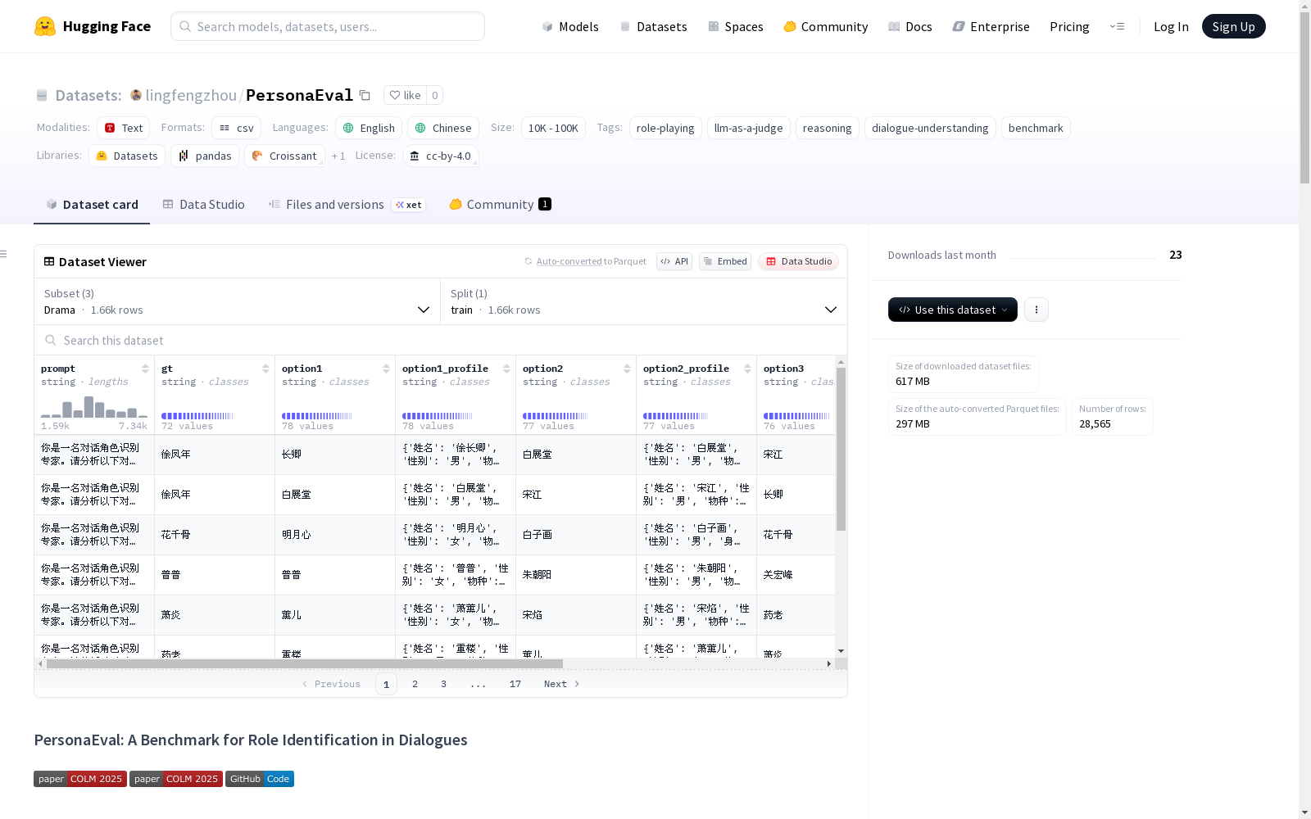The image size is (1311, 819).
Task: Click the Embed button
Action: 725,261
